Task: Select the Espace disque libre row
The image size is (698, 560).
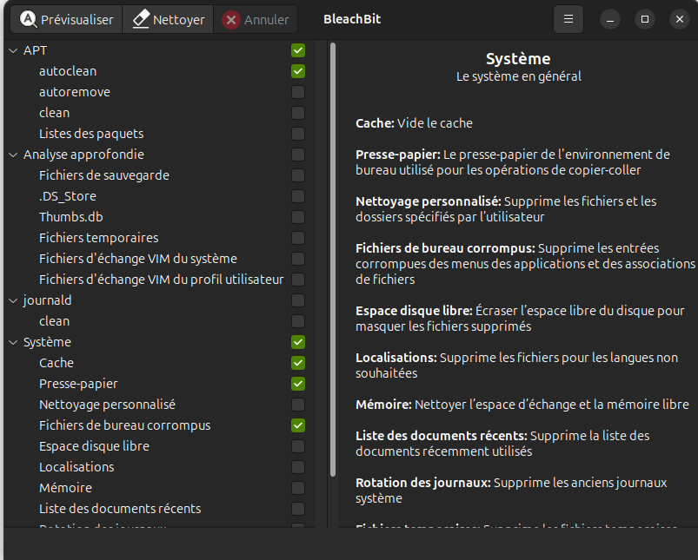Action: (x=94, y=446)
